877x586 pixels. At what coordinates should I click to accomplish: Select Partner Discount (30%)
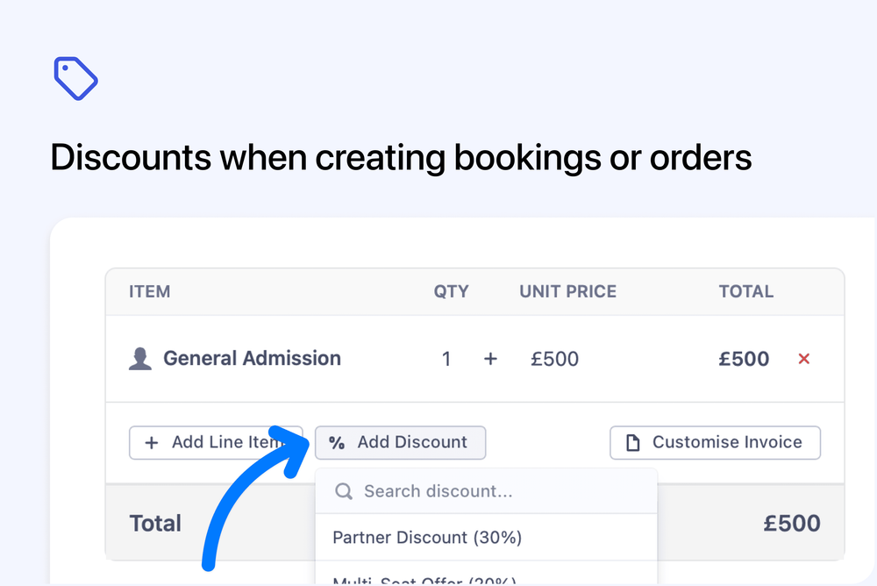426,537
